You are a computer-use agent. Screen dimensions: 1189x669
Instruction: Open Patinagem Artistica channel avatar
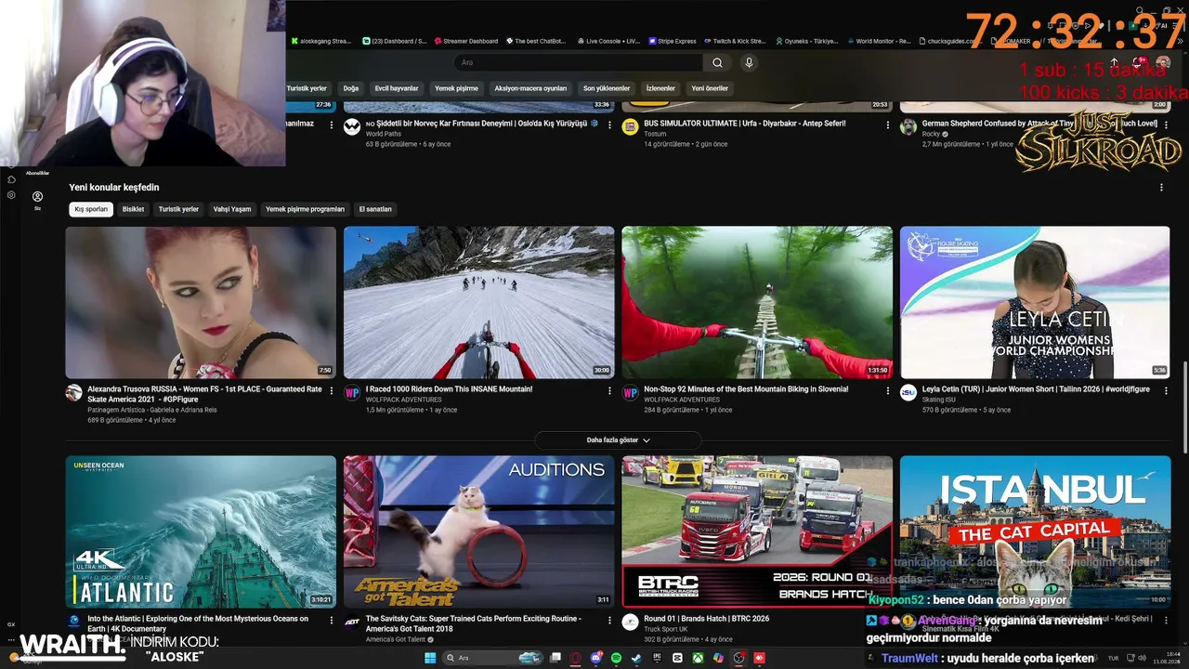74,393
